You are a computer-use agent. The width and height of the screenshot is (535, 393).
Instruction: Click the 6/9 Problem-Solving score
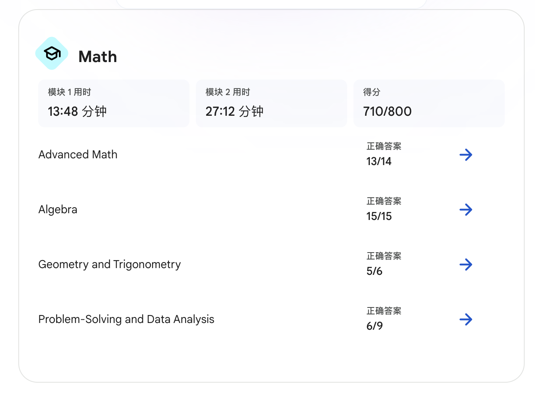[x=375, y=326]
